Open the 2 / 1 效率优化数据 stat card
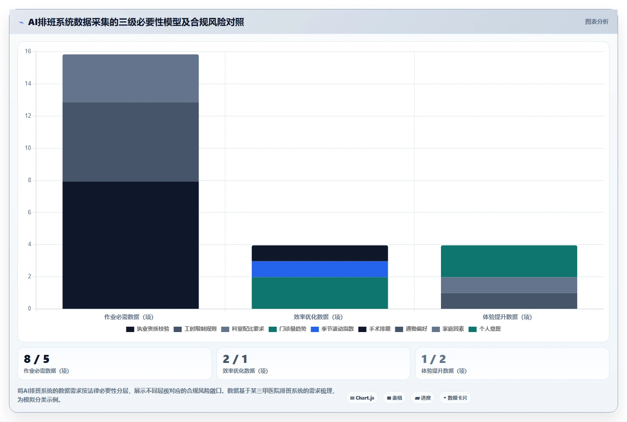The image size is (627, 422). (x=313, y=363)
